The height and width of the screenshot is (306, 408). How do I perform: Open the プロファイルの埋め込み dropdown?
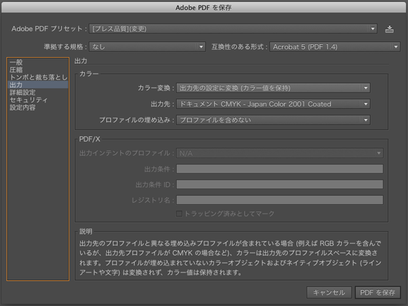pos(273,120)
